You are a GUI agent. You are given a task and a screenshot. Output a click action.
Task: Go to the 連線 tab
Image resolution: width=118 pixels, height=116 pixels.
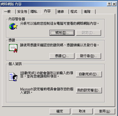[62, 12]
